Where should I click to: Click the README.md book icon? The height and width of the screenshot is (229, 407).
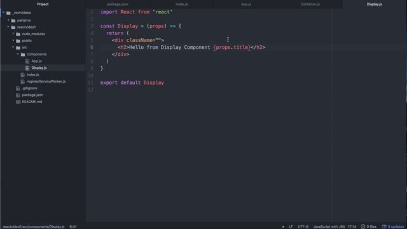click(18, 102)
